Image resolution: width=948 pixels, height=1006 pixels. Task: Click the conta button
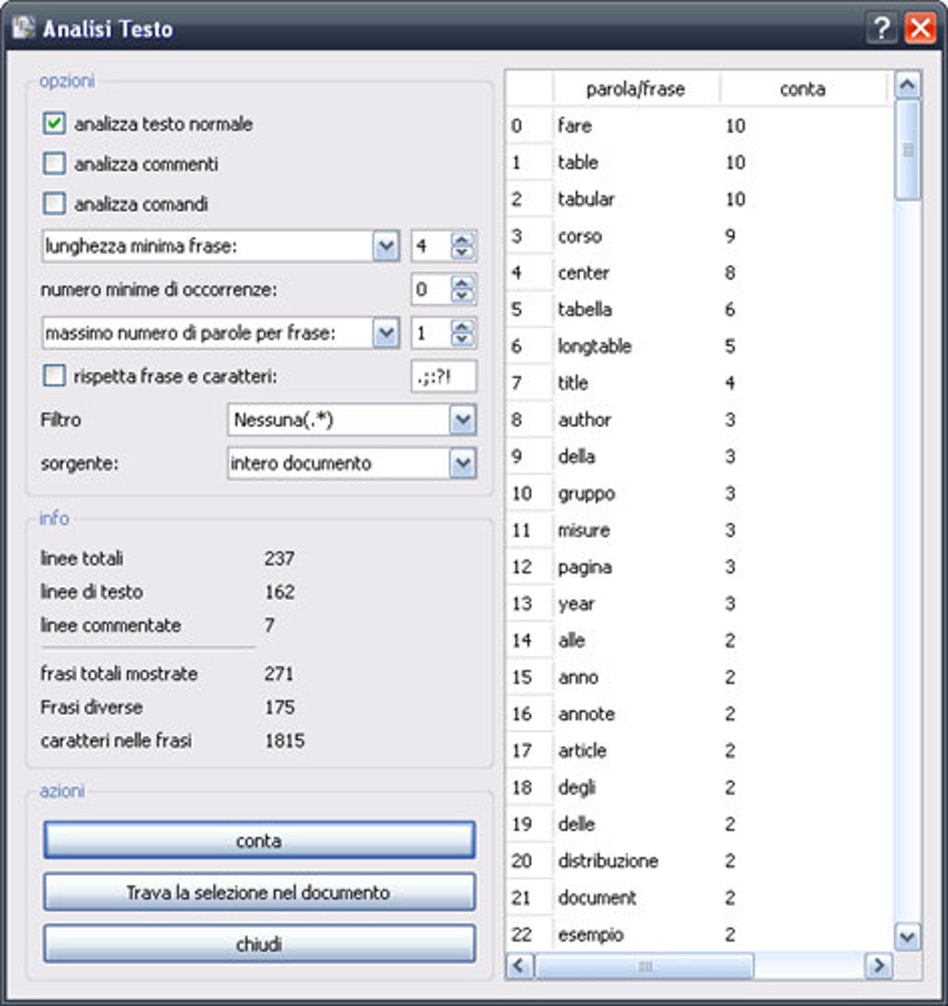[x=258, y=839]
